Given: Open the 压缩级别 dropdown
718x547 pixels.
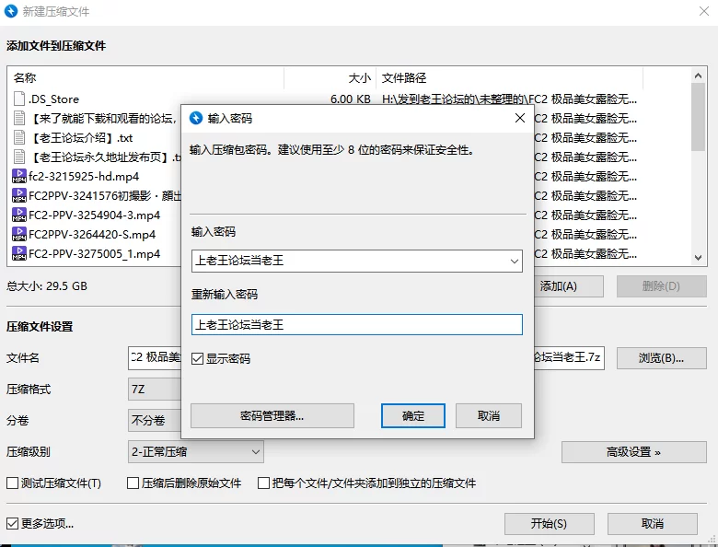Looking at the screenshot, I should 195,452.
